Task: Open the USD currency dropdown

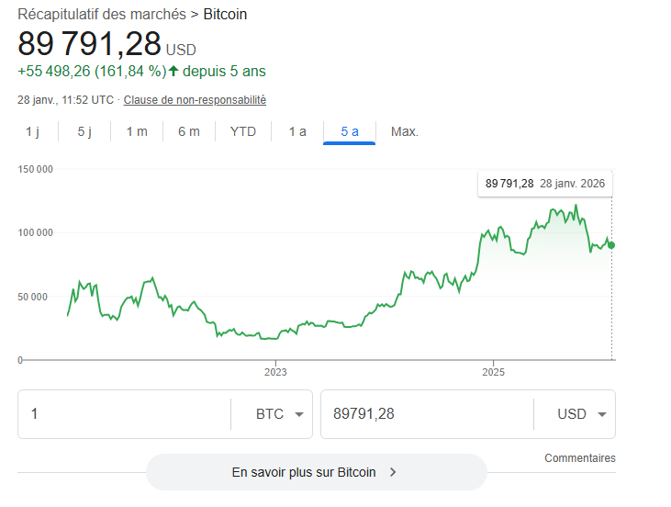Action: coord(582,414)
